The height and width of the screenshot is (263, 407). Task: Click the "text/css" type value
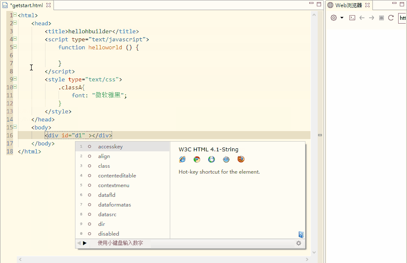[102, 79]
